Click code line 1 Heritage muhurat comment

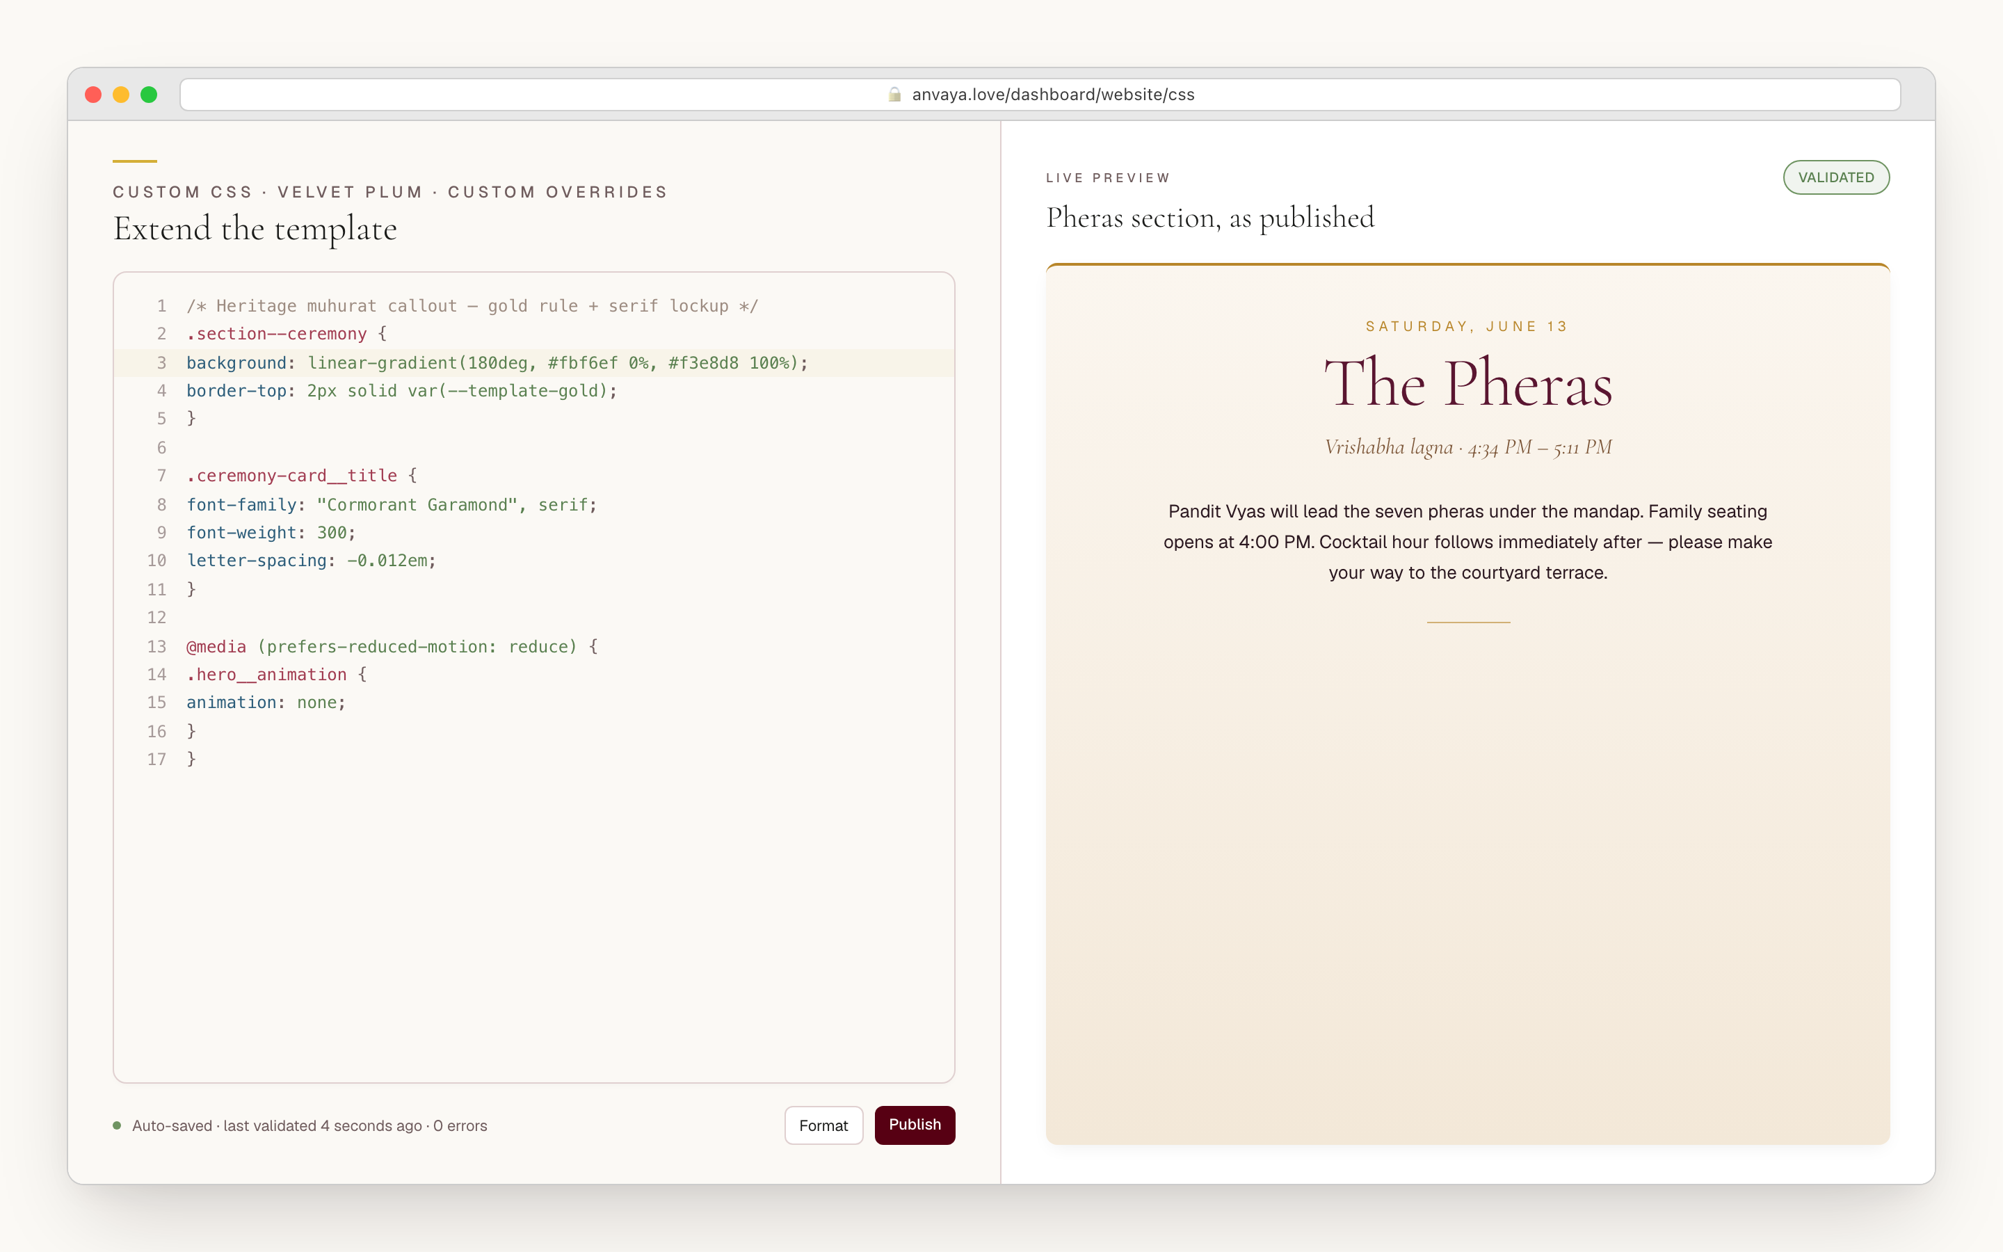472,305
